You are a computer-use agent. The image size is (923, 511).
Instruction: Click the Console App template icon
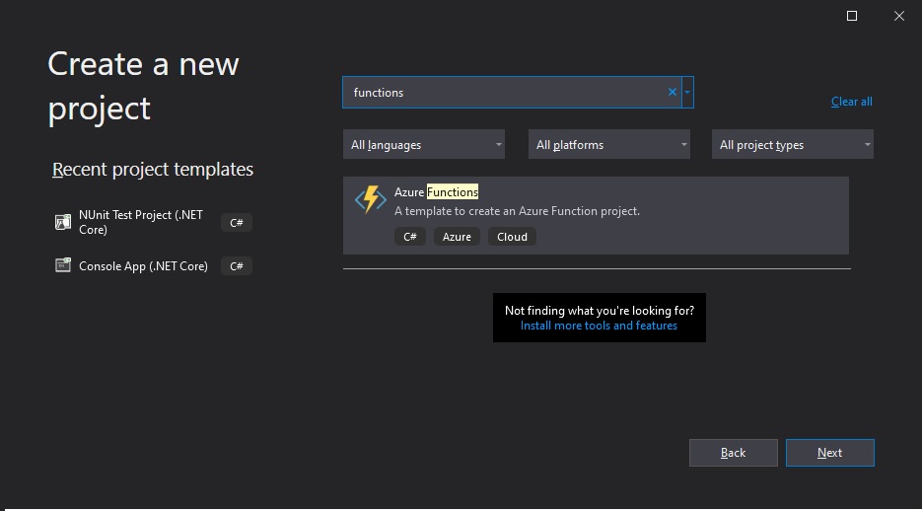coord(63,265)
